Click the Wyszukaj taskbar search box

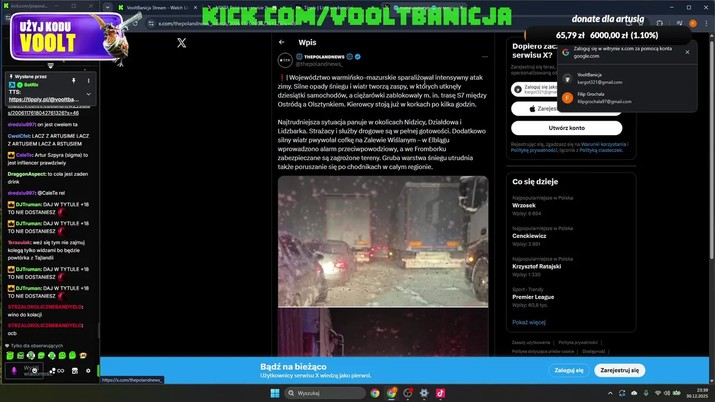[x=325, y=393]
